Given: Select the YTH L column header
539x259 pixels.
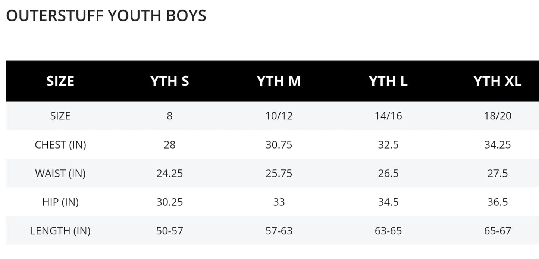Looking at the screenshot, I should [388, 81].
